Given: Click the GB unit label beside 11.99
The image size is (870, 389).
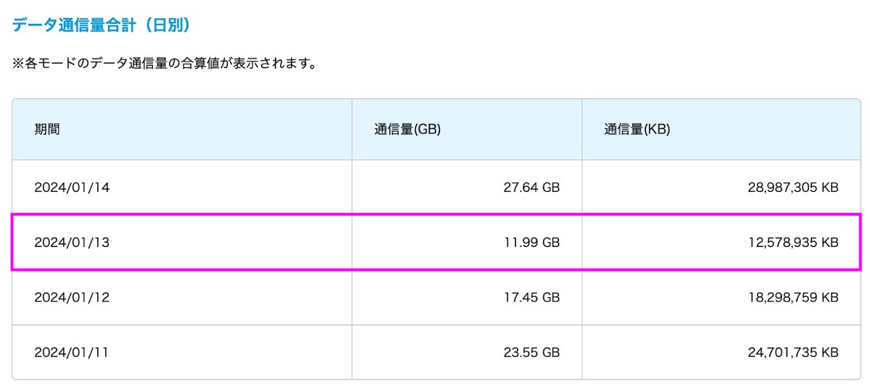Looking at the screenshot, I should [551, 242].
